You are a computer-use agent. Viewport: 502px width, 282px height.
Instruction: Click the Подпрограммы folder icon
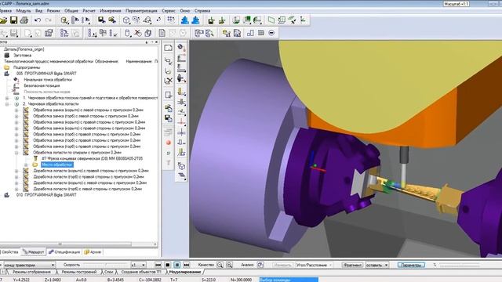(x=7, y=67)
